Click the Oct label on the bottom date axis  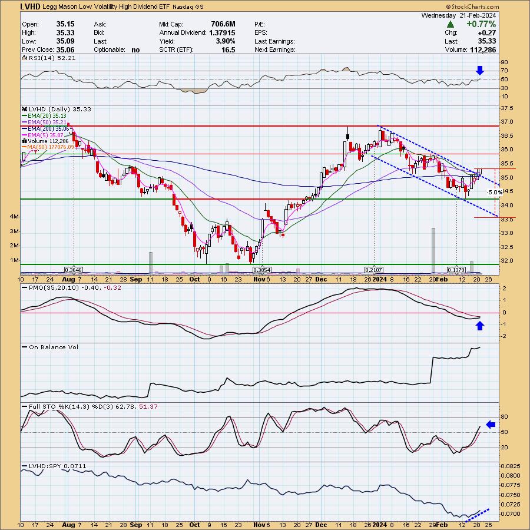[194, 525]
